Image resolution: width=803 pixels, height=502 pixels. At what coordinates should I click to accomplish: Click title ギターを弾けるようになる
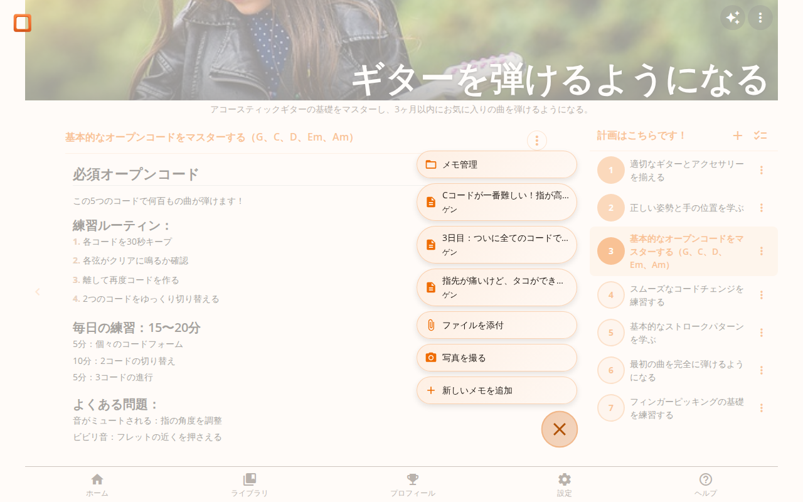point(560,78)
